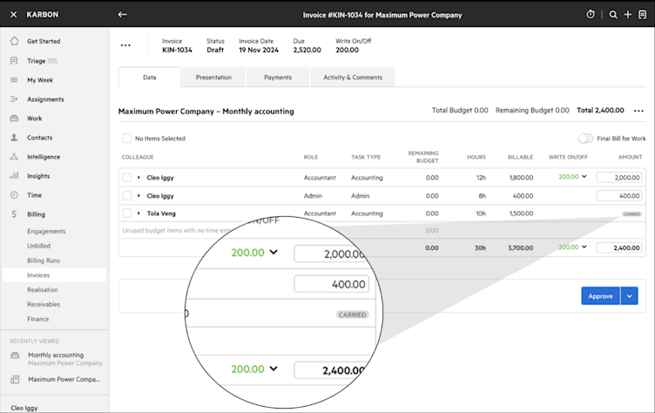
Task: Open Realisation under Billing
Action: click(x=43, y=289)
